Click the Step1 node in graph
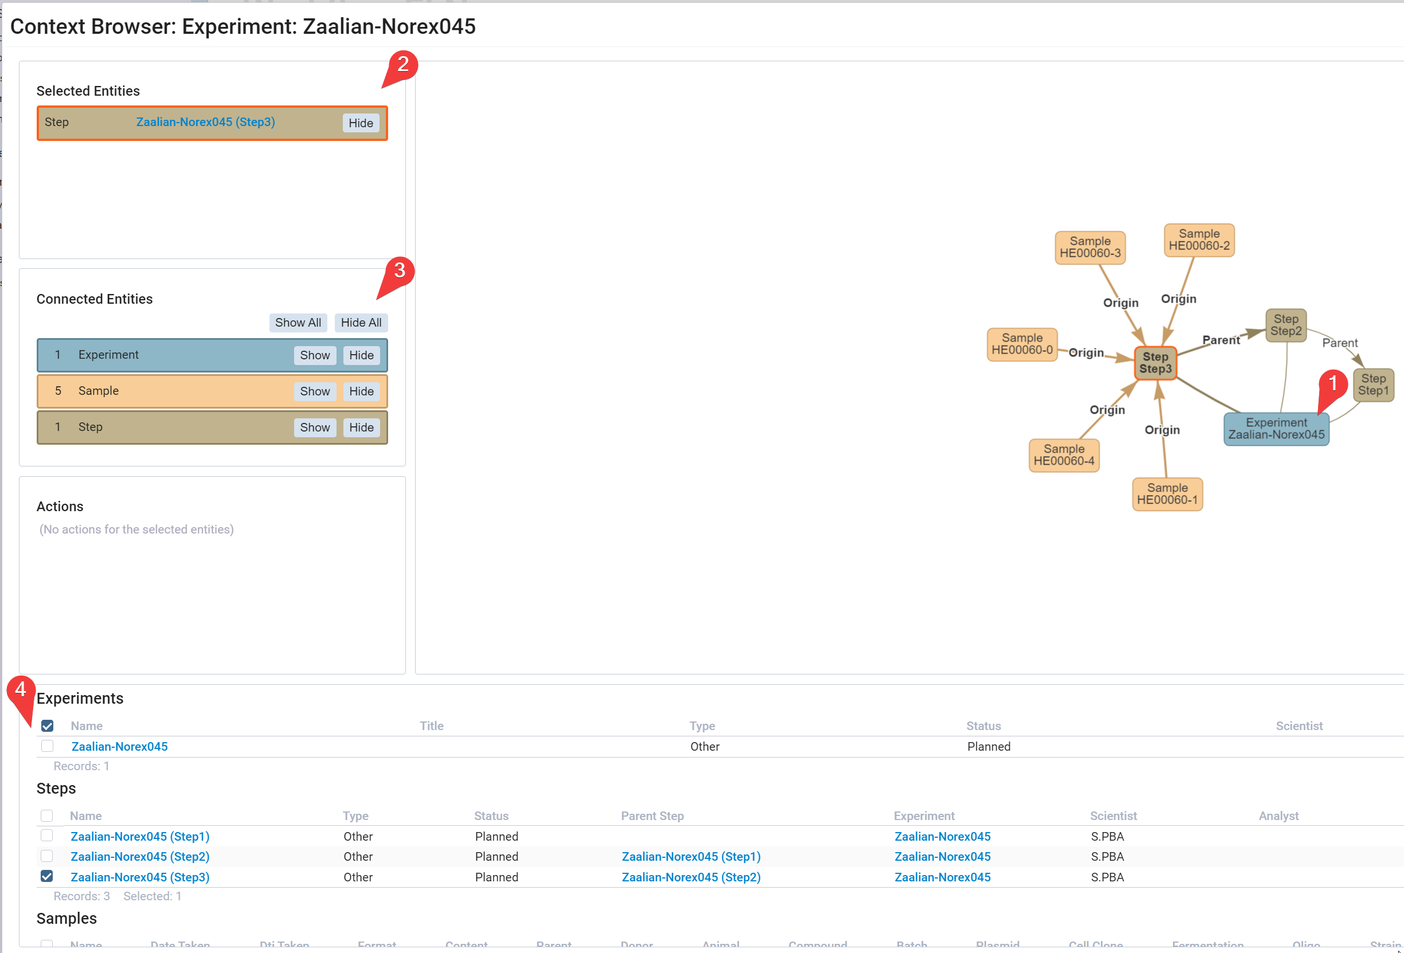1404x953 pixels. (x=1372, y=385)
